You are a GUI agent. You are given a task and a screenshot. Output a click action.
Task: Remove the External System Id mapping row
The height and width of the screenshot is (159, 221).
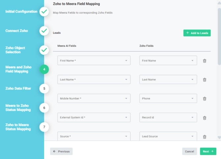205,118
